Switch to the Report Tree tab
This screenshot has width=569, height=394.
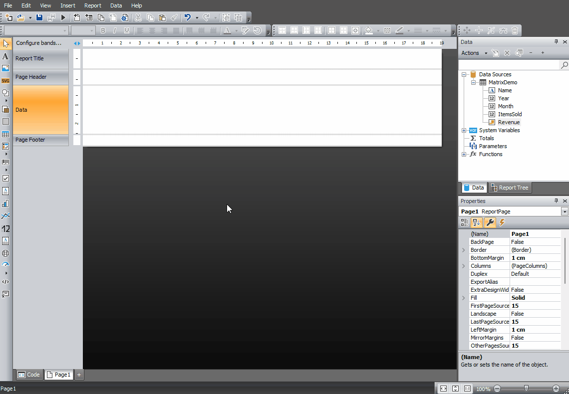pos(510,188)
